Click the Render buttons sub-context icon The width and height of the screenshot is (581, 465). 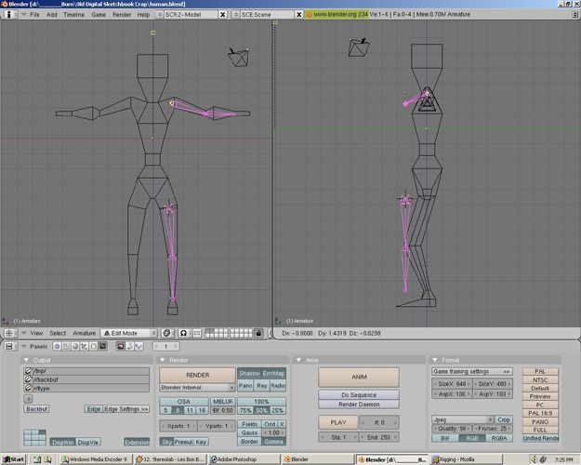(x=121, y=346)
